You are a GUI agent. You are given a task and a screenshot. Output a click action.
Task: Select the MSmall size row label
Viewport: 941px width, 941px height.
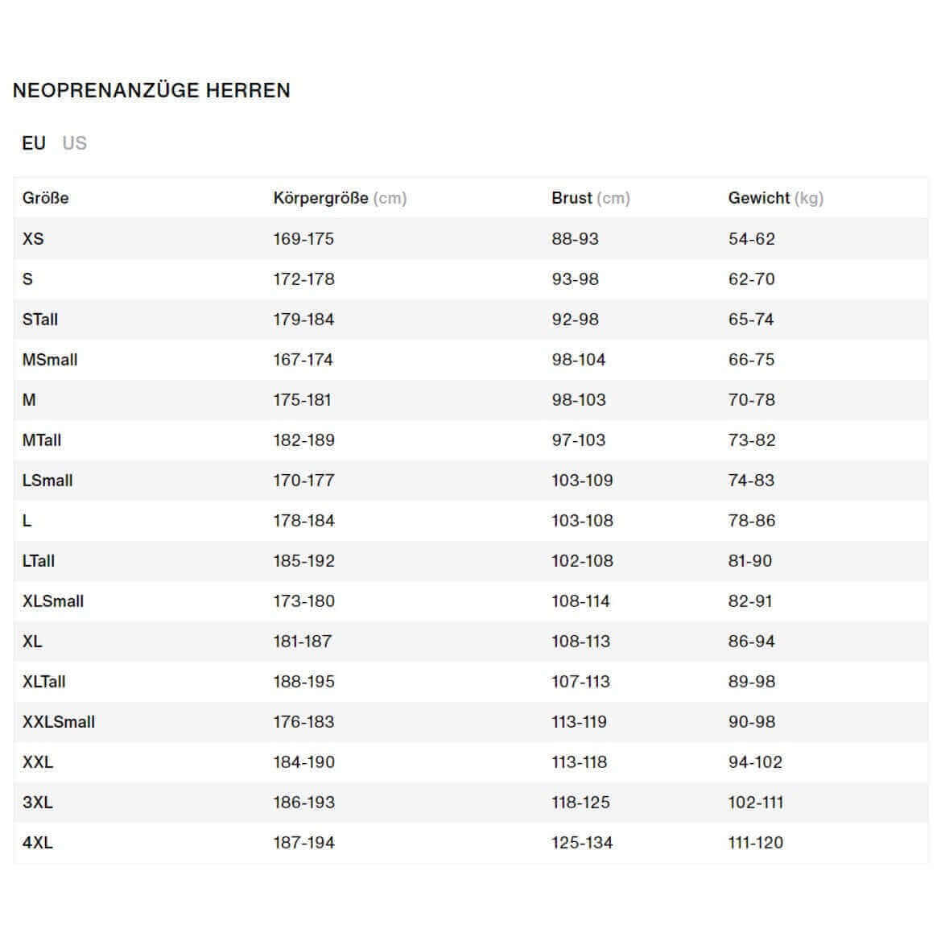(50, 360)
